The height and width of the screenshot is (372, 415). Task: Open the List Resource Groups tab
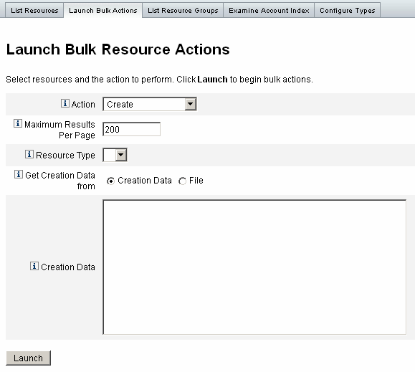[x=183, y=10]
